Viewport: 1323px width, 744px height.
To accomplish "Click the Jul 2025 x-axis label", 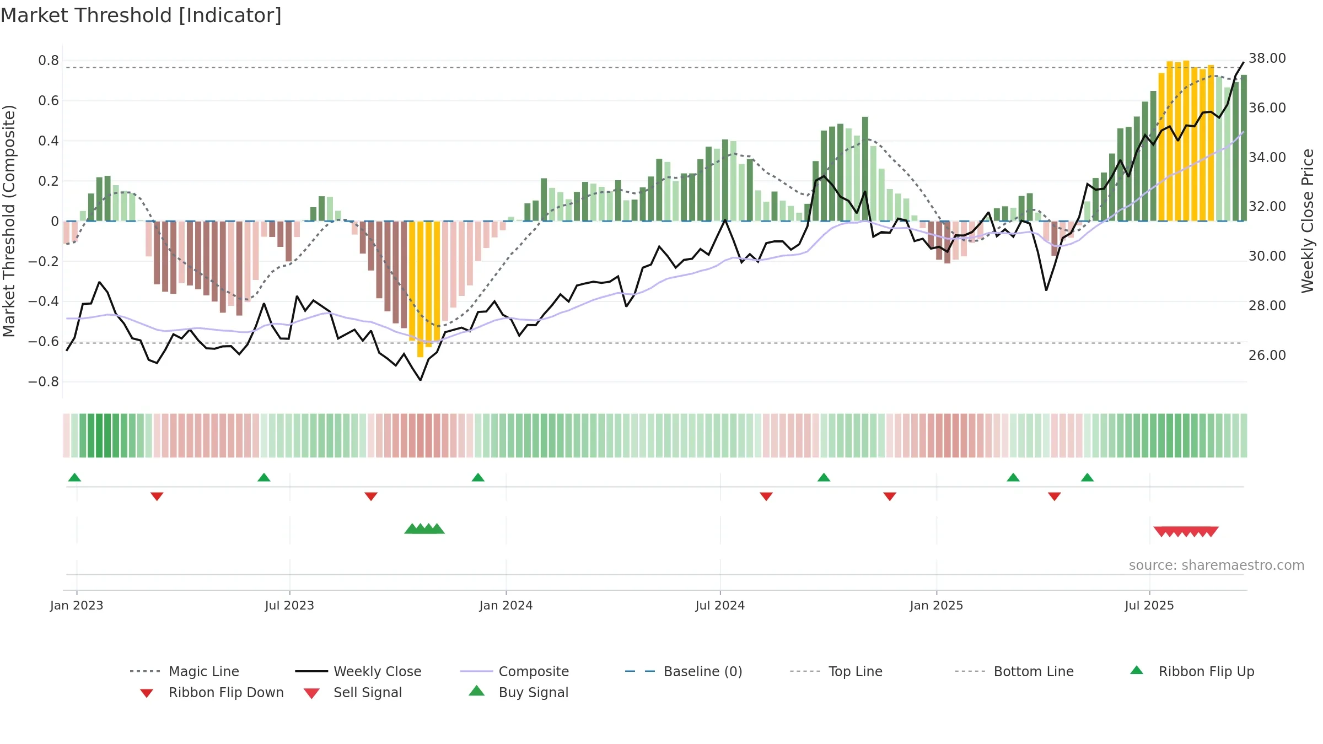I will point(1149,605).
